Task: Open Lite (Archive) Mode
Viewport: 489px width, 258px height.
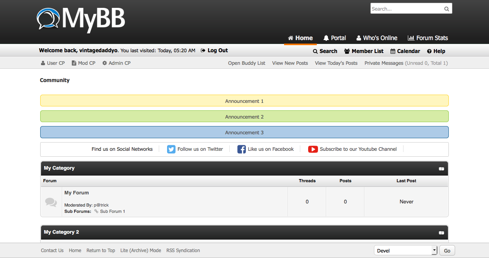Action: click(x=141, y=251)
